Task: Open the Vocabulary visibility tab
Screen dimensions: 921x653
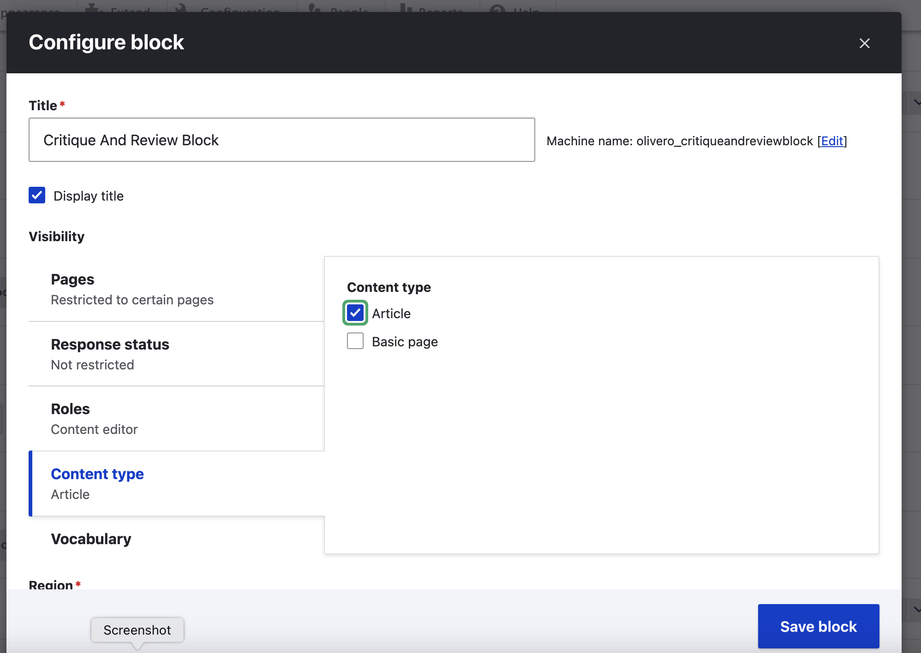Action: click(91, 539)
